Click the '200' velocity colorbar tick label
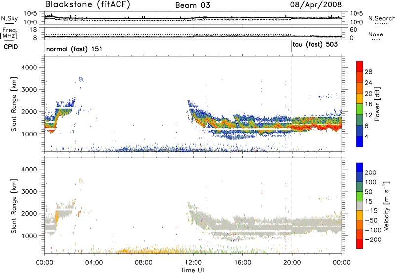The image size is (395, 273). coord(371,172)
